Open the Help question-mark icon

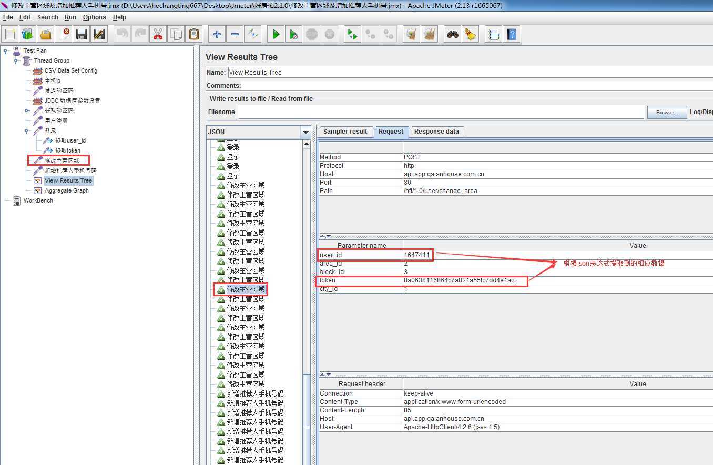click(x=511, y=35)
